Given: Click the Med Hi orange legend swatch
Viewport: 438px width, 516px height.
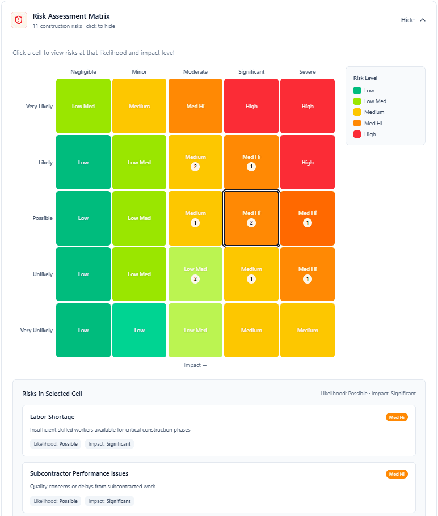Looking at the screenshot, I should coord(356,123).
